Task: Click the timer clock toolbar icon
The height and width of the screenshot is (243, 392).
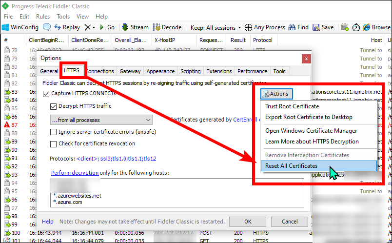Action: (x=356, y=27)
